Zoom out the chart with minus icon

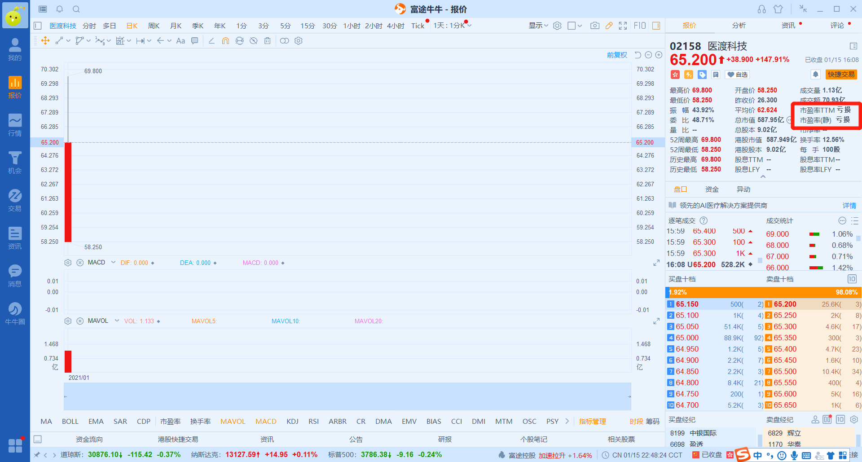tap(648, 55)
